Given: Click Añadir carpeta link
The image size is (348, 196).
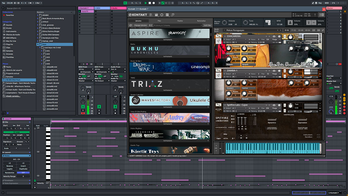Looking at the screenshot, I should [x=13, y=96].
